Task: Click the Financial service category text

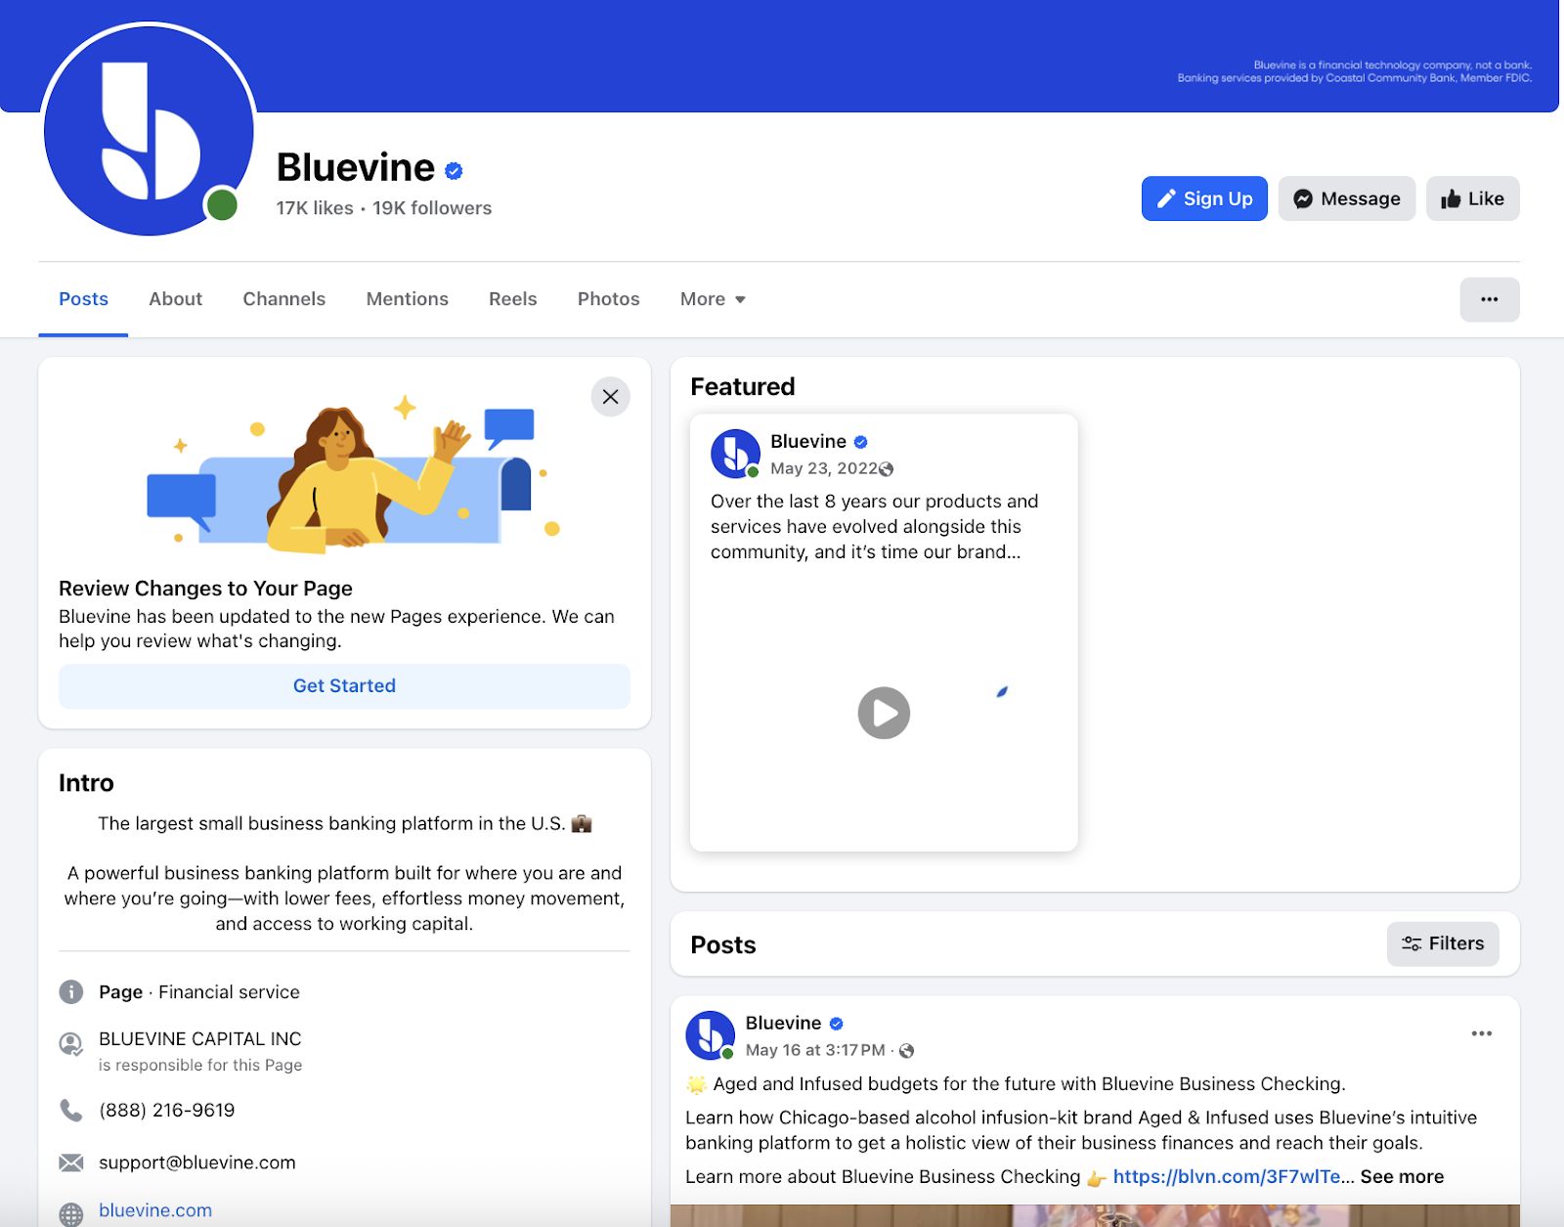Action: coord(230,992)
